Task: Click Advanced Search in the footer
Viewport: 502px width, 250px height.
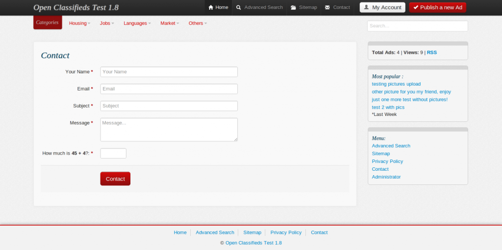Action: click(215, 232)
